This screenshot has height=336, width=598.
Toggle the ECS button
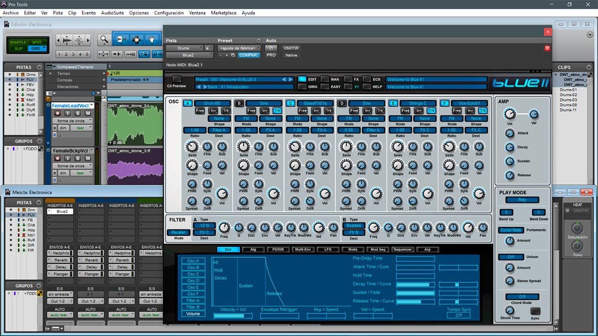coord(367,79)
